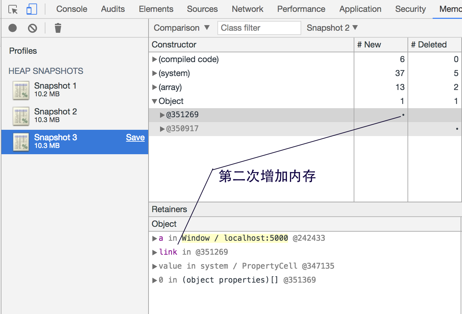
Task: Expand the (compiled code) row
Action: [x=154, y=59]
